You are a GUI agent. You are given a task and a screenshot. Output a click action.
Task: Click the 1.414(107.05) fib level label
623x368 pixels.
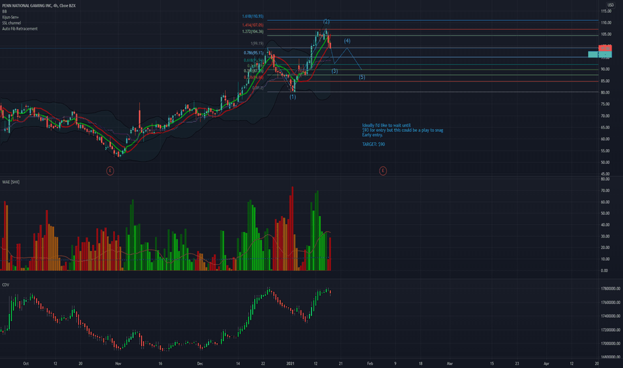(253, 25)
